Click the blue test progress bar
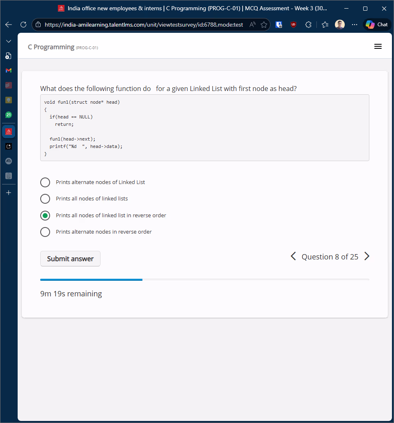The image size is (394, 423). [x=91, y=280]
